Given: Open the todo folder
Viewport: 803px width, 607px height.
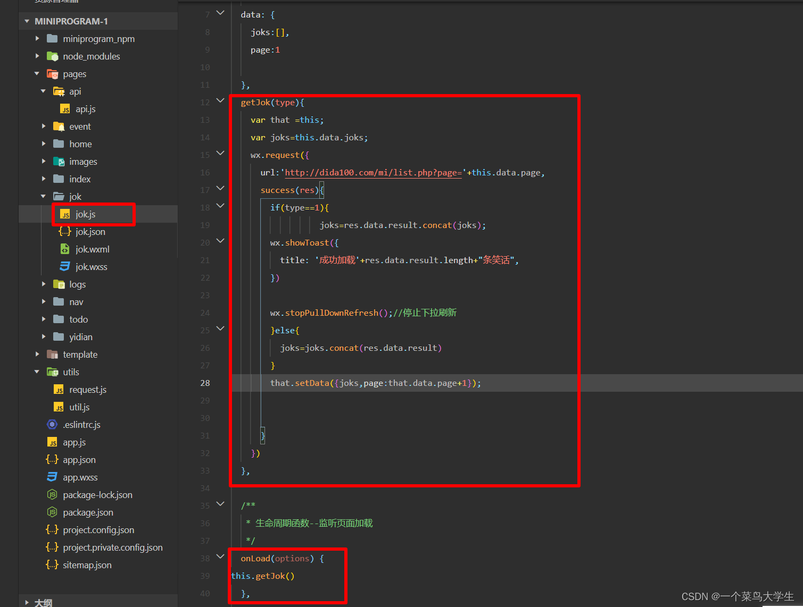Looking at the screenshot, I should [x=98, y=319].
